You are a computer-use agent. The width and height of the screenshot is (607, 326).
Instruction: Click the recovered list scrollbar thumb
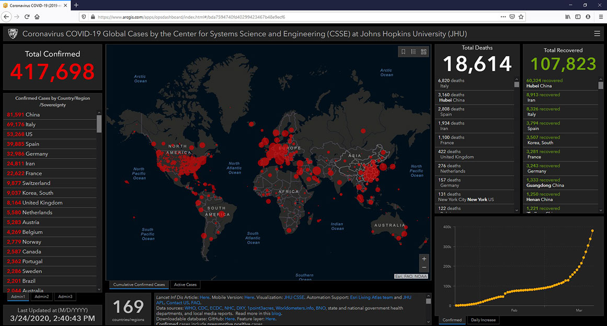click(600, 86)
